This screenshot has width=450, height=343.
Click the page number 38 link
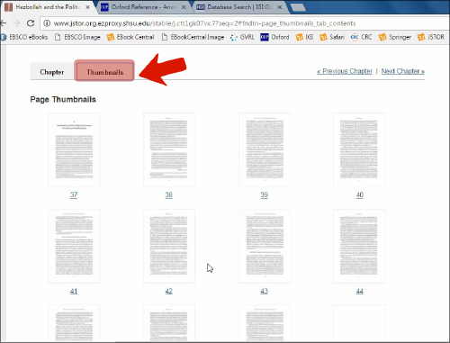169,194
